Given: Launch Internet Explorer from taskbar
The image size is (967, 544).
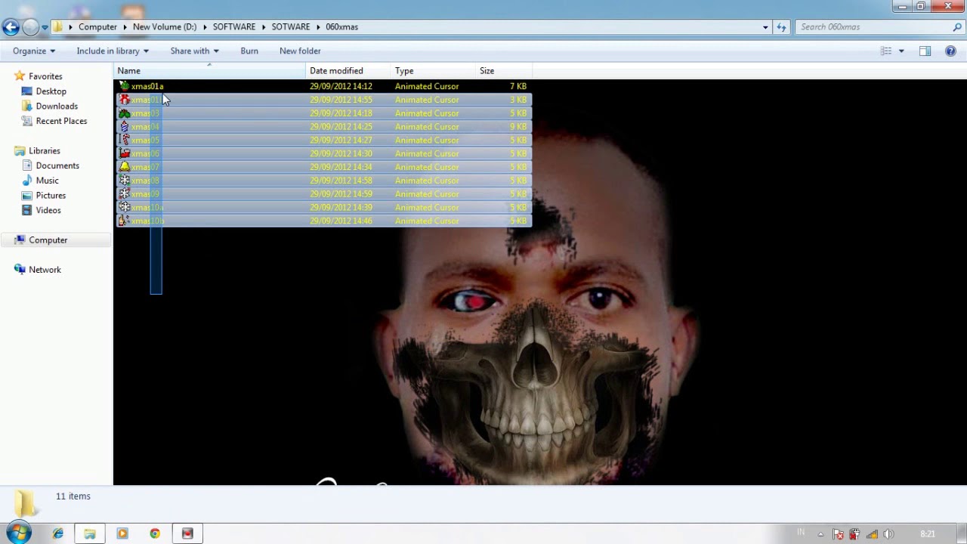Looking at the screenshot, I should [x=58, y=533].
